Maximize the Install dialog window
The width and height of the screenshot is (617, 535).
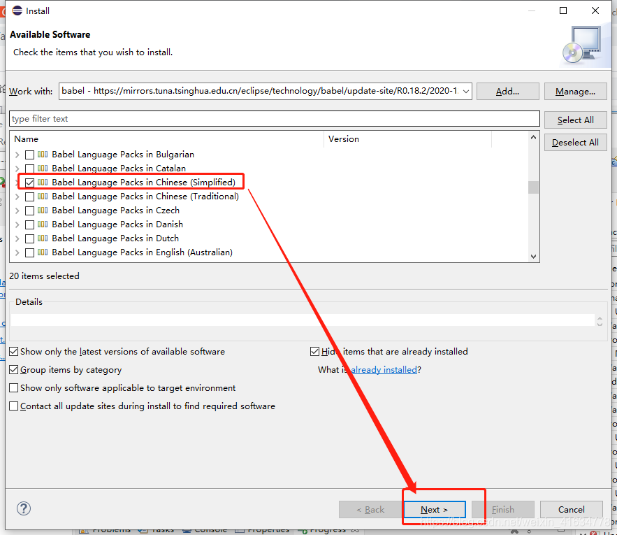pyautogui.click(x=563, y=10)
